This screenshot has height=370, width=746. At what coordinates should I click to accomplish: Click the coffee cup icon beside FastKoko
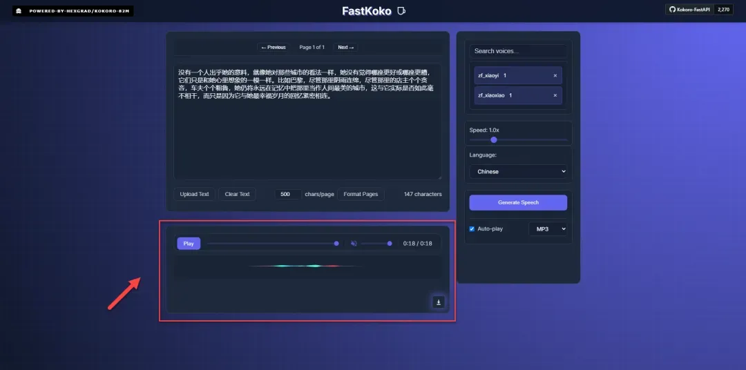pyautogui.click(x=401, y=10)
